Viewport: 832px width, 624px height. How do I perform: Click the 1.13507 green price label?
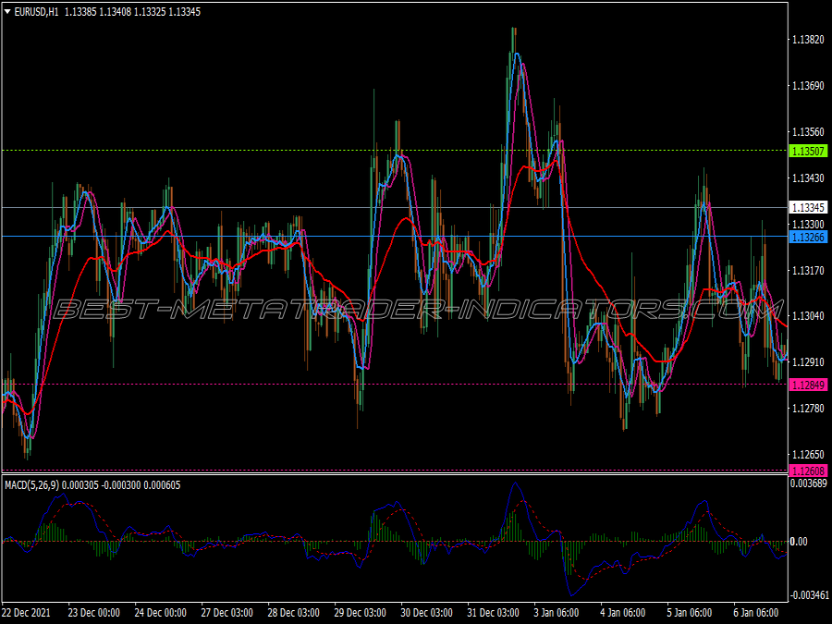(808, 152)
